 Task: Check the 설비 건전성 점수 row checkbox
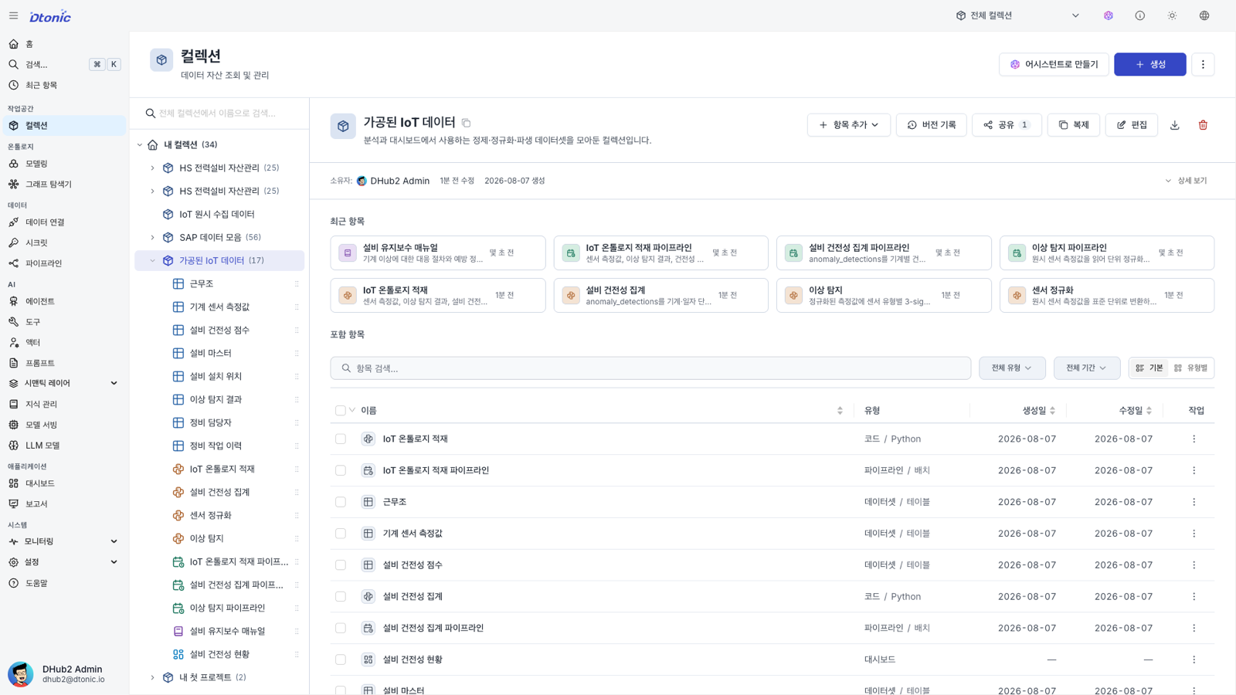(341, 565)
